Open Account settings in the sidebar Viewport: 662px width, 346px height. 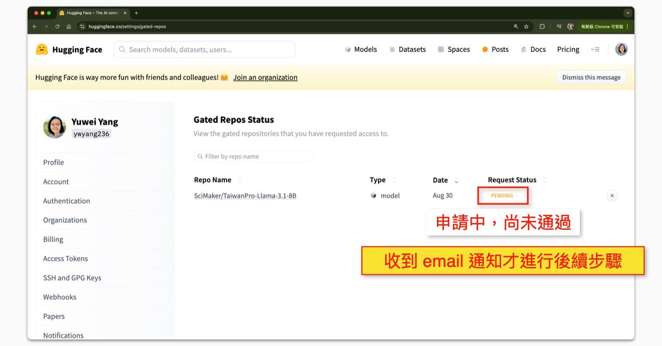click(x=56, y=182)
